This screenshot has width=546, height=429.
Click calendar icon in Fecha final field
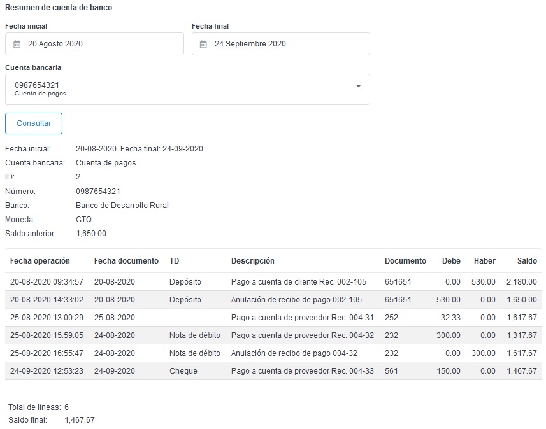coord(203,45)
